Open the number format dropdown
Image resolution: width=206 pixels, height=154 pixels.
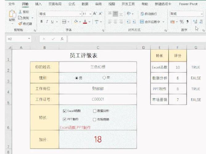coord(202,14)
